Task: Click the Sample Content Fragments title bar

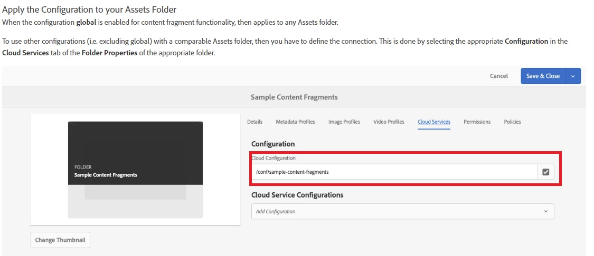Action: [294, 97]
